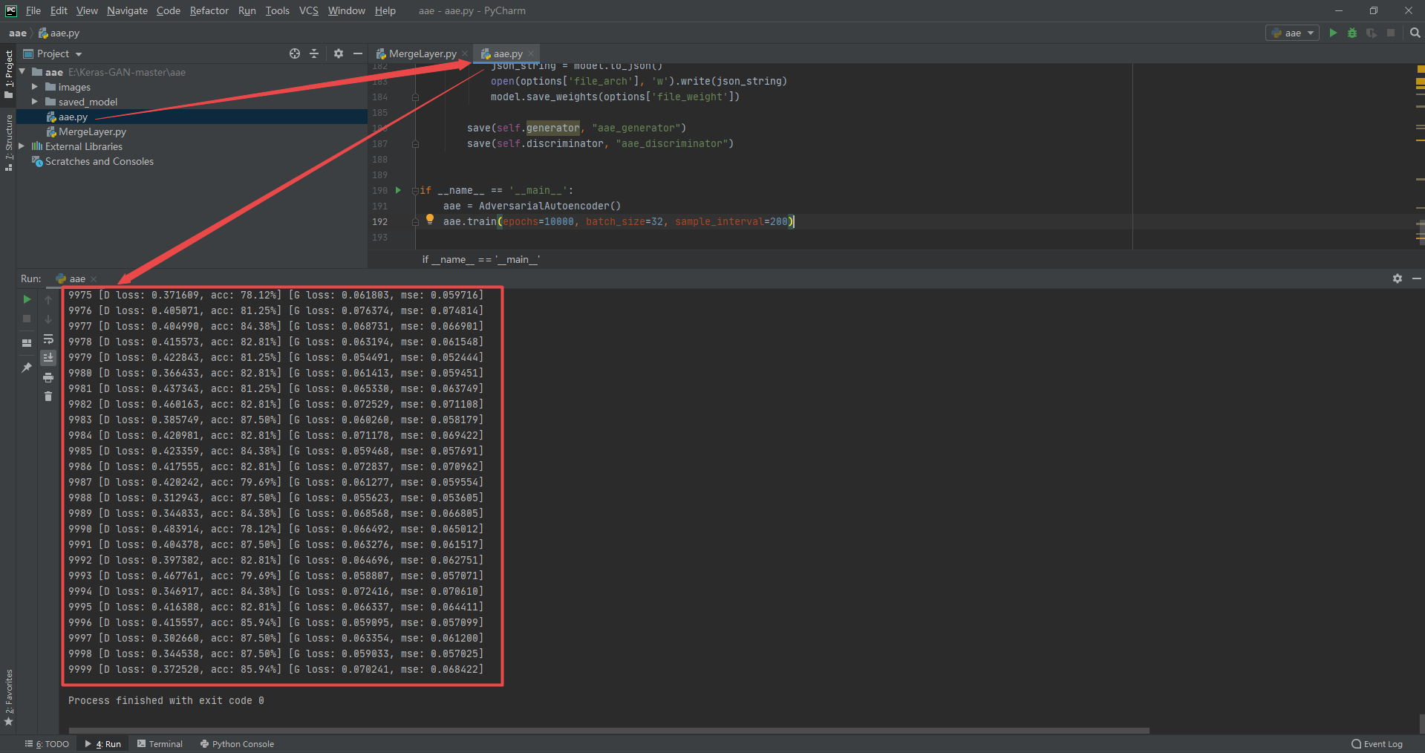Image resolution: width=1425 pixels, height=753 pixels.
Task: Expand External Libraries node
Action: 22,146
